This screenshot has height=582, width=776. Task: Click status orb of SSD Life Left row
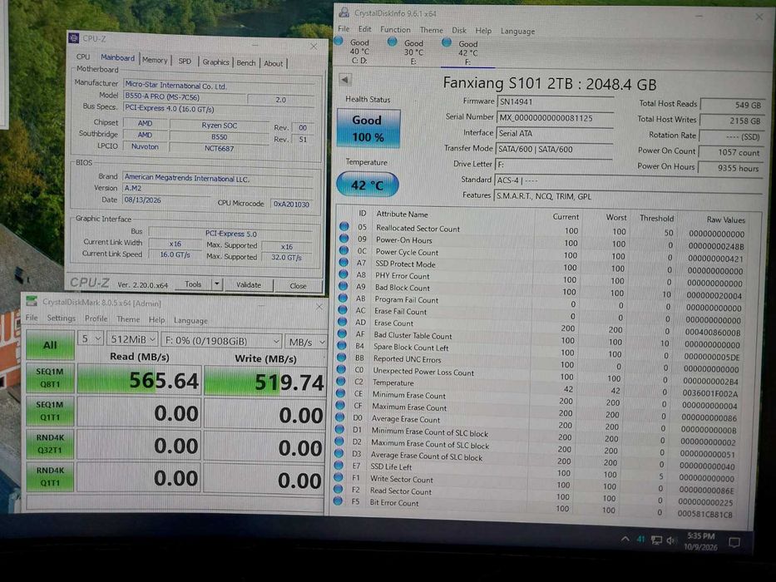coord(339,465)
